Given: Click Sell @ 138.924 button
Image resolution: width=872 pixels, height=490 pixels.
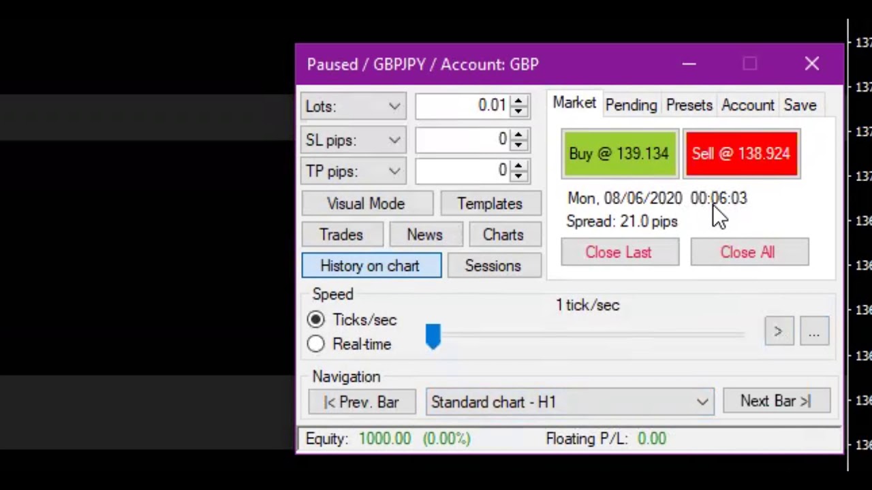Looking at the screenshot, I should [741, 154].
